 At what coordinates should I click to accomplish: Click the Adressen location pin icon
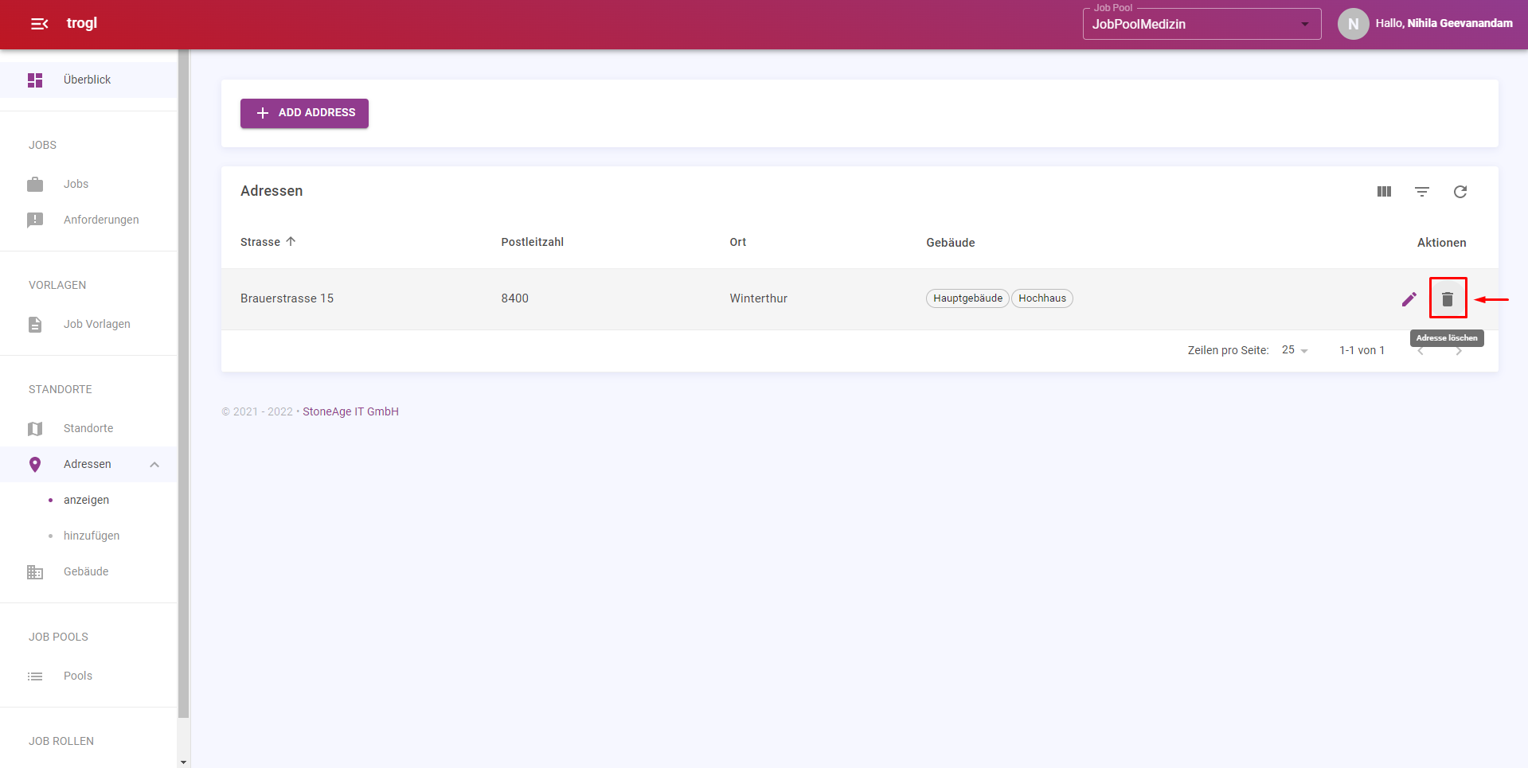coord(35,464)
